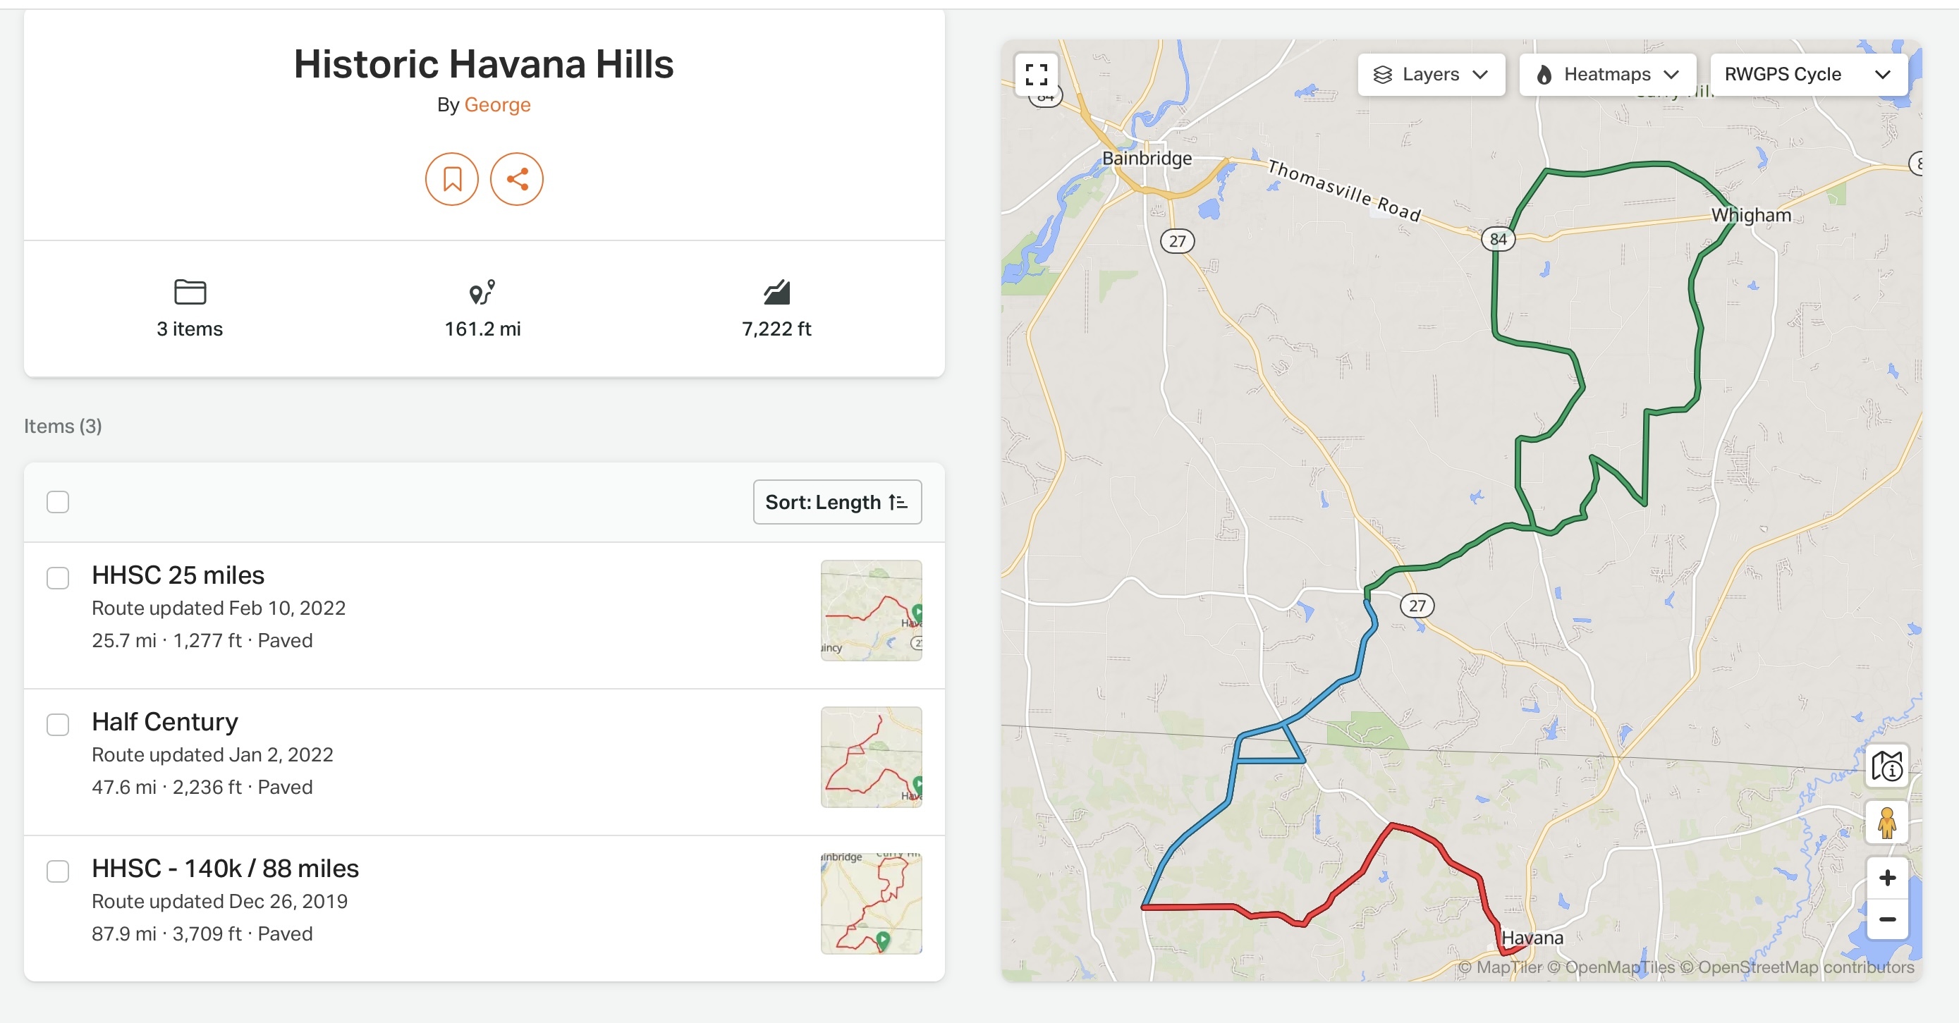The image size is (1959, 1023).
Task: Toggle the select-all items checkbox
Action: 58,502
